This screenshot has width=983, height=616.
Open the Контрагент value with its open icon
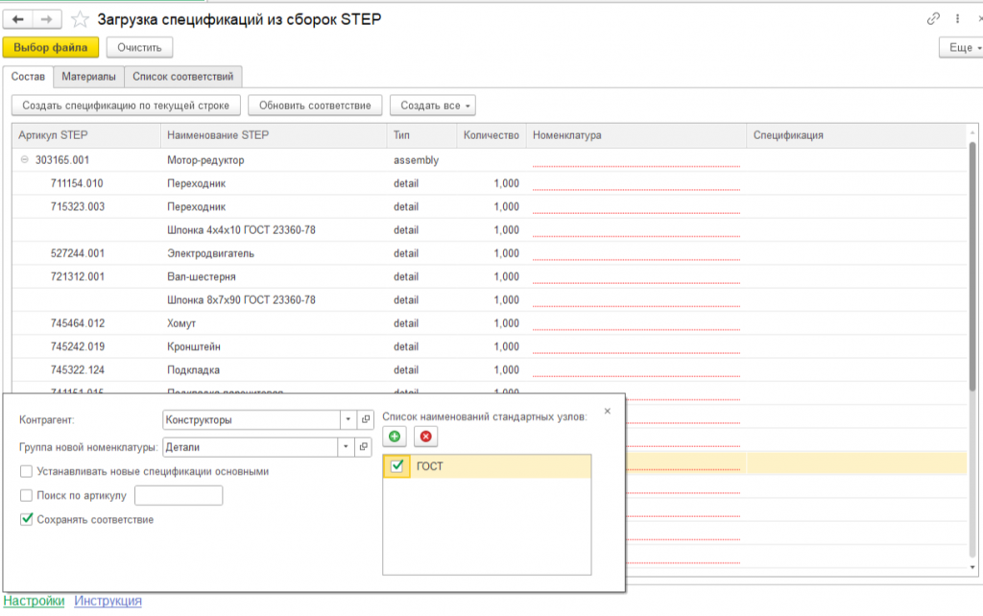[x=366, y=419]
